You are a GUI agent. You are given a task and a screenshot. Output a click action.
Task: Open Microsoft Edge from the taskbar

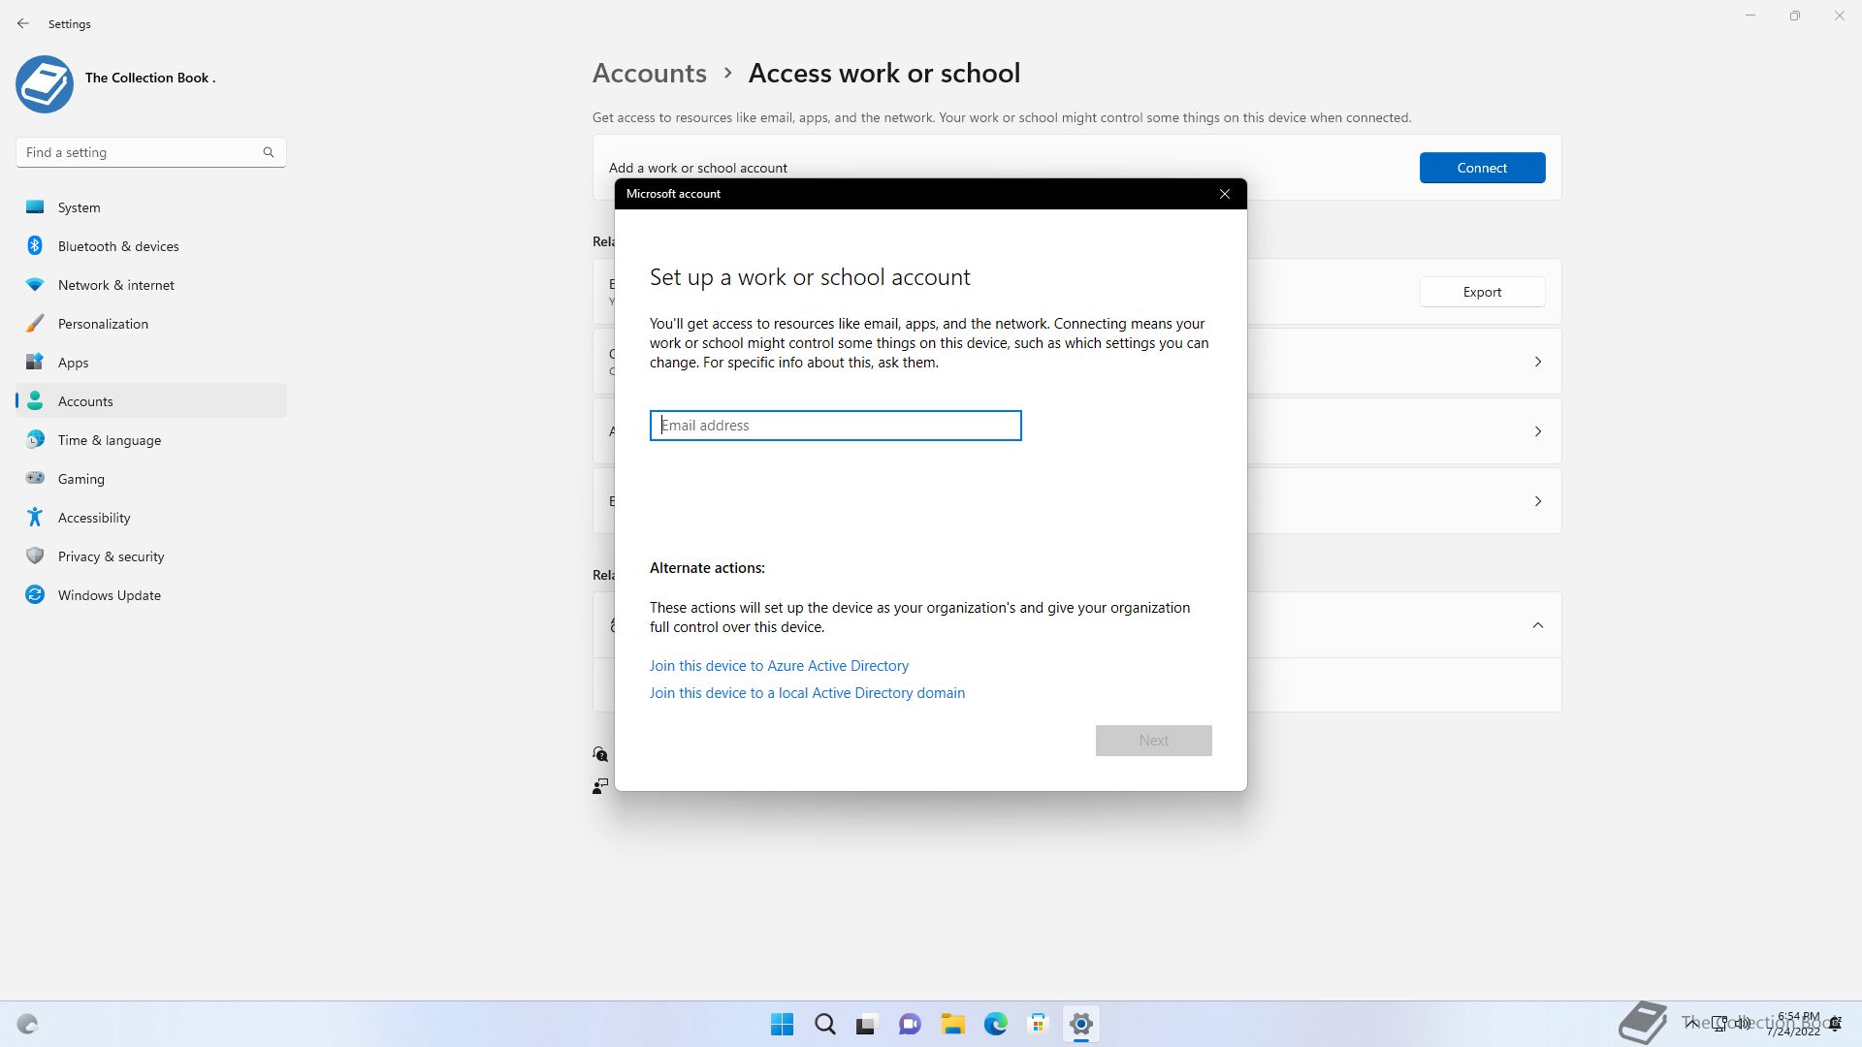pyautogui.click(x=995, y=1024)
